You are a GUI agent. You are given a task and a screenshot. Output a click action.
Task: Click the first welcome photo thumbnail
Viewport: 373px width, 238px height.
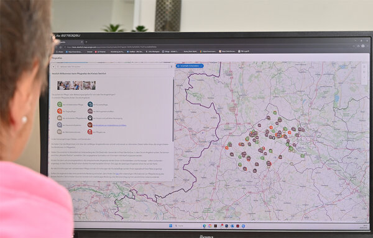(x=63, y=86)
